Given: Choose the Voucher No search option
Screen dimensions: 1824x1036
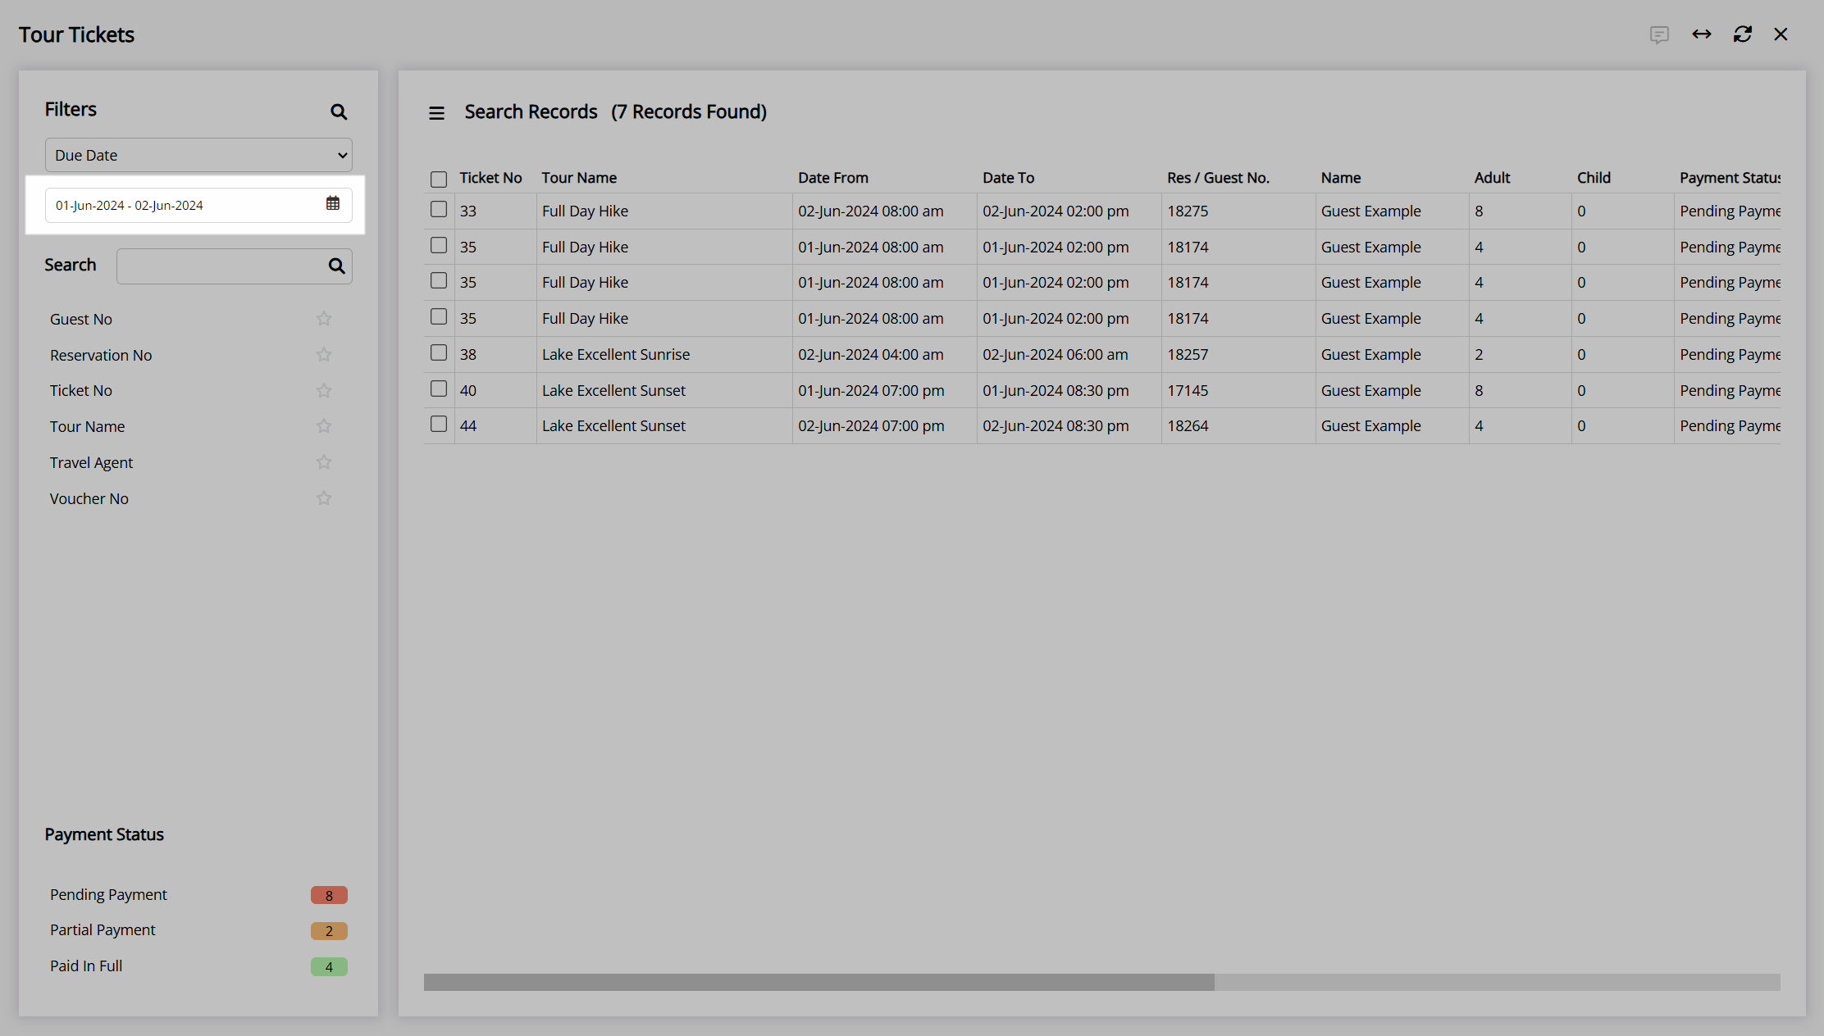Looking at the screenshot, I should pyautogui.click(x=89, y=498).
